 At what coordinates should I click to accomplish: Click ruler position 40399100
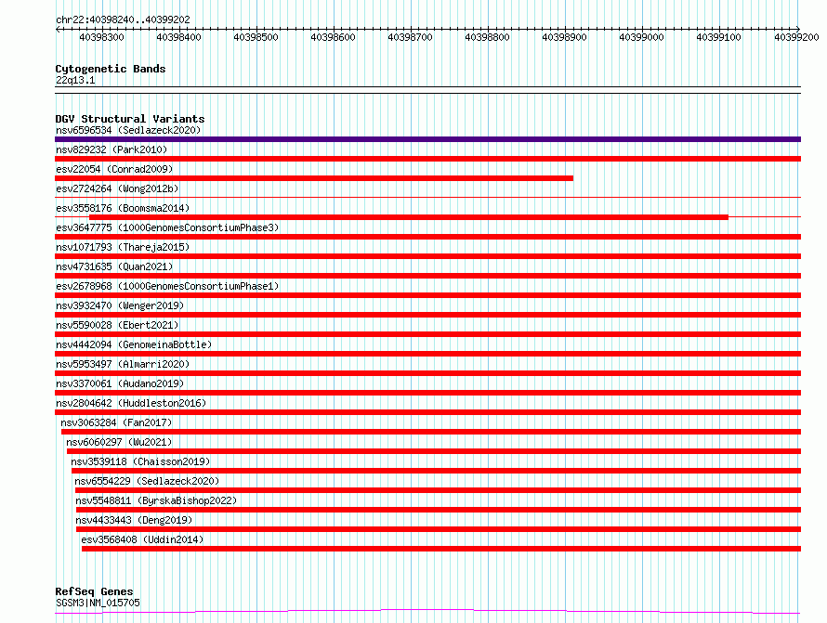tap(718, 37)
